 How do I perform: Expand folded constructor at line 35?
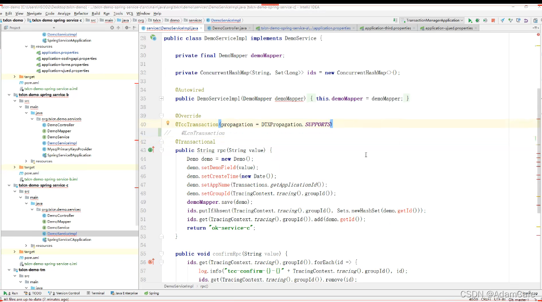click(161, 99)
